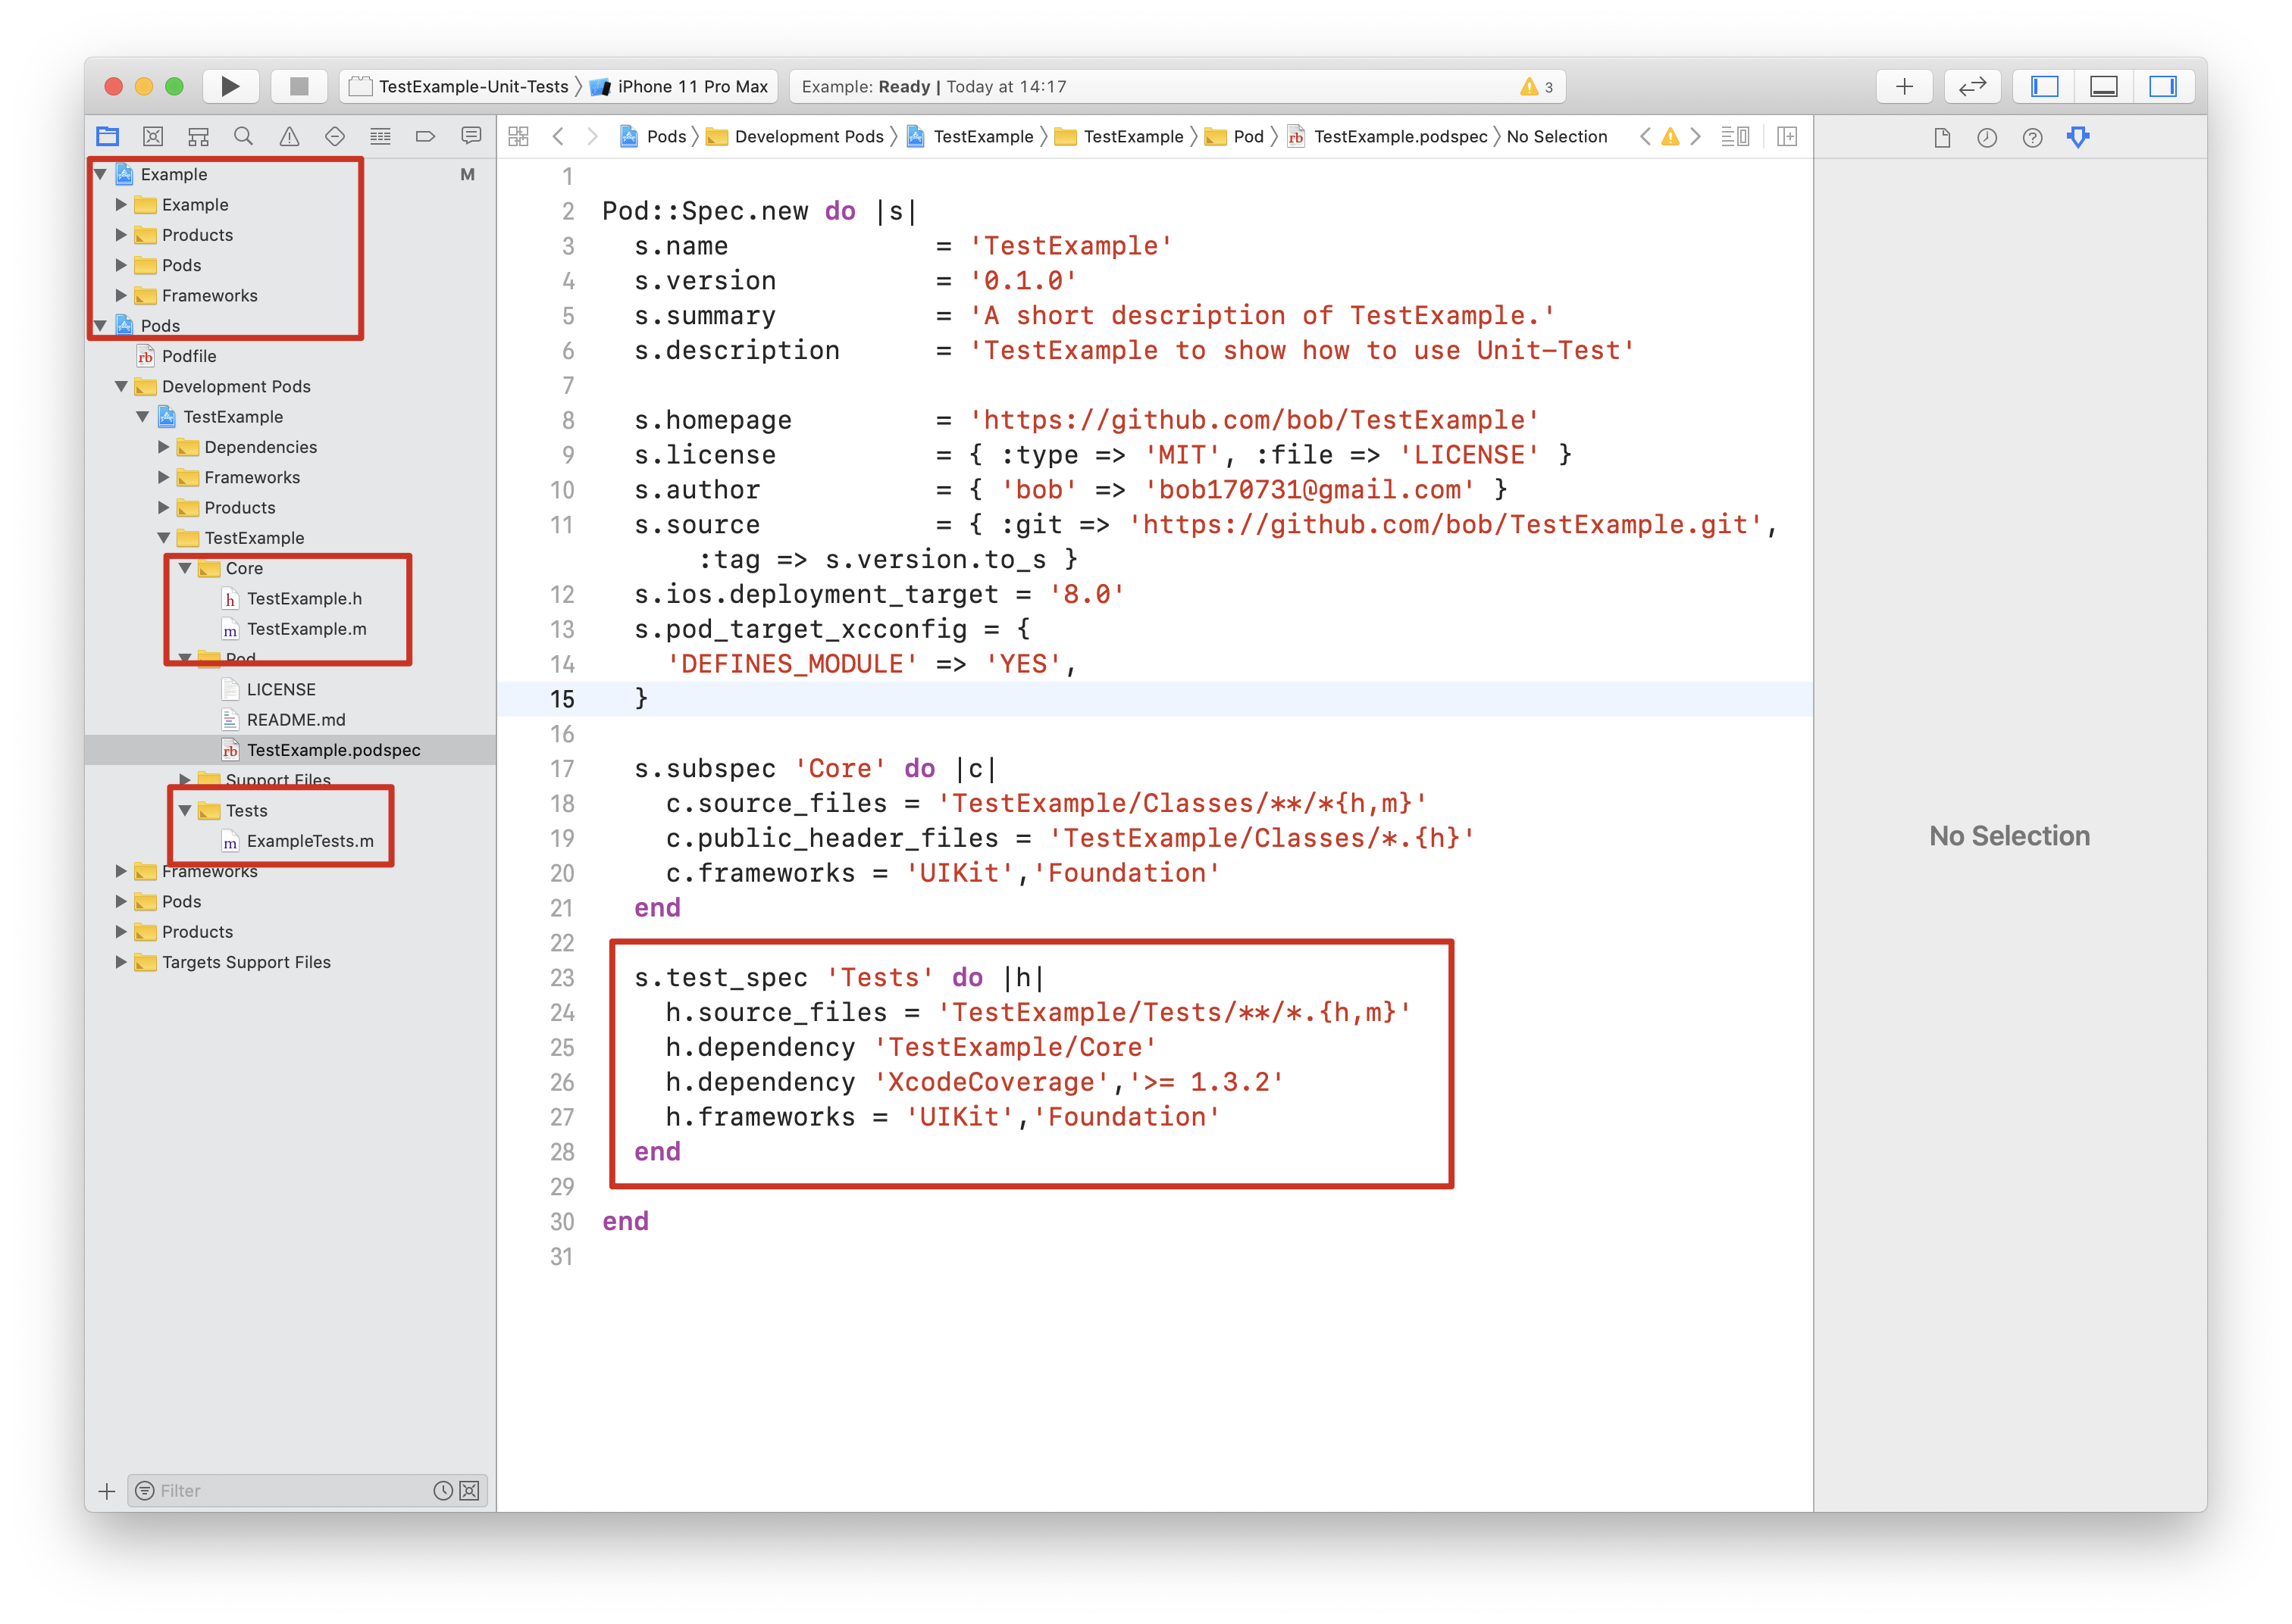Open the Issue navigator warning icon
This screenshot has width=2292, height=1624.
[289, 136]
